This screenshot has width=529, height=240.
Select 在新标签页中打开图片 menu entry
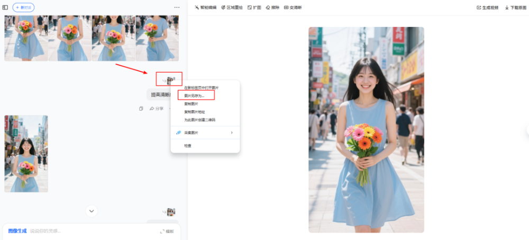pyautogui.click(x=201, y=87)
